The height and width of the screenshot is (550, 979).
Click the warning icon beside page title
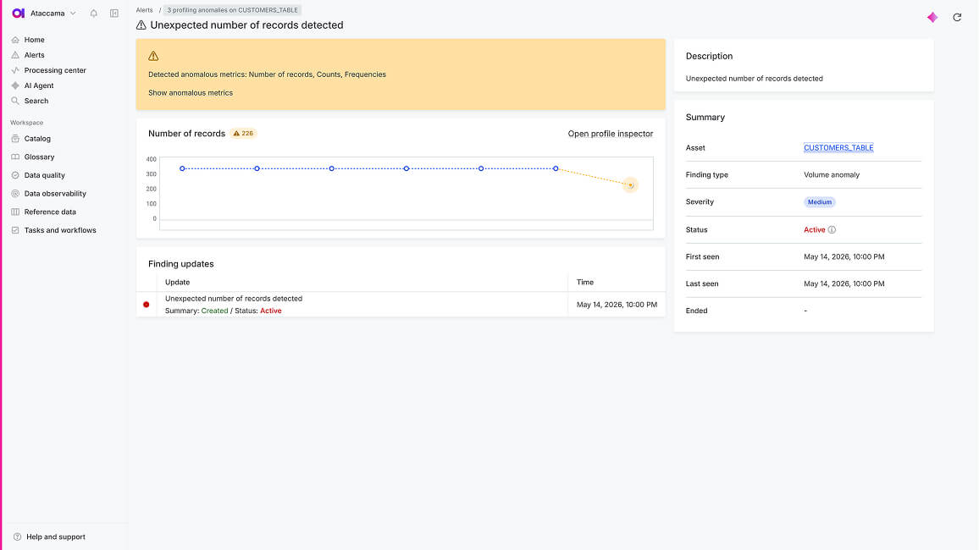click(141, 25)
